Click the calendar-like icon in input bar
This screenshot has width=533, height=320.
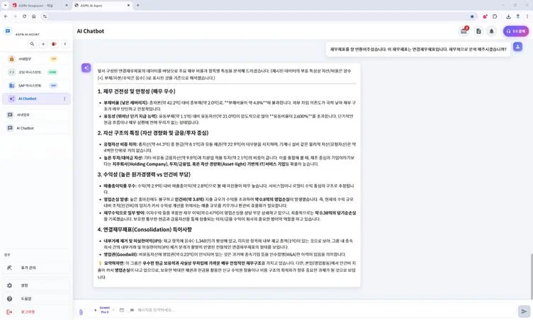[x=122, y=310]
